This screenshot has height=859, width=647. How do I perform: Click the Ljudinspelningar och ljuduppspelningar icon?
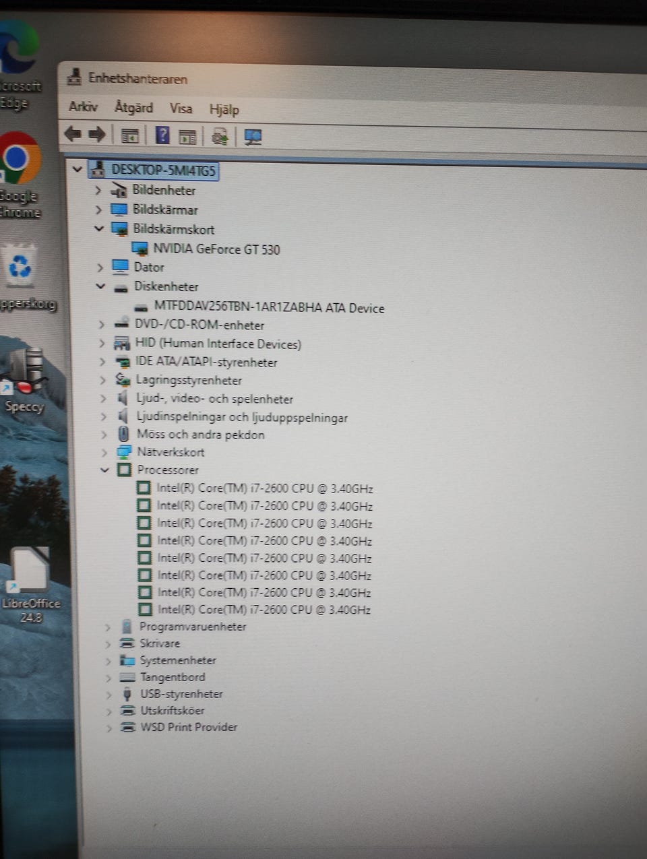[123, 416]
